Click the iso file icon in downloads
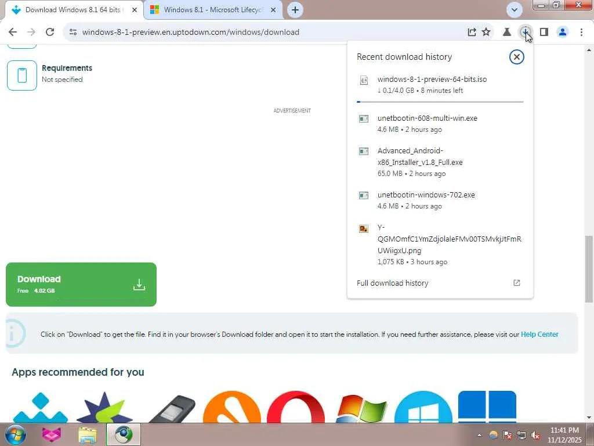 coord(364,80)
